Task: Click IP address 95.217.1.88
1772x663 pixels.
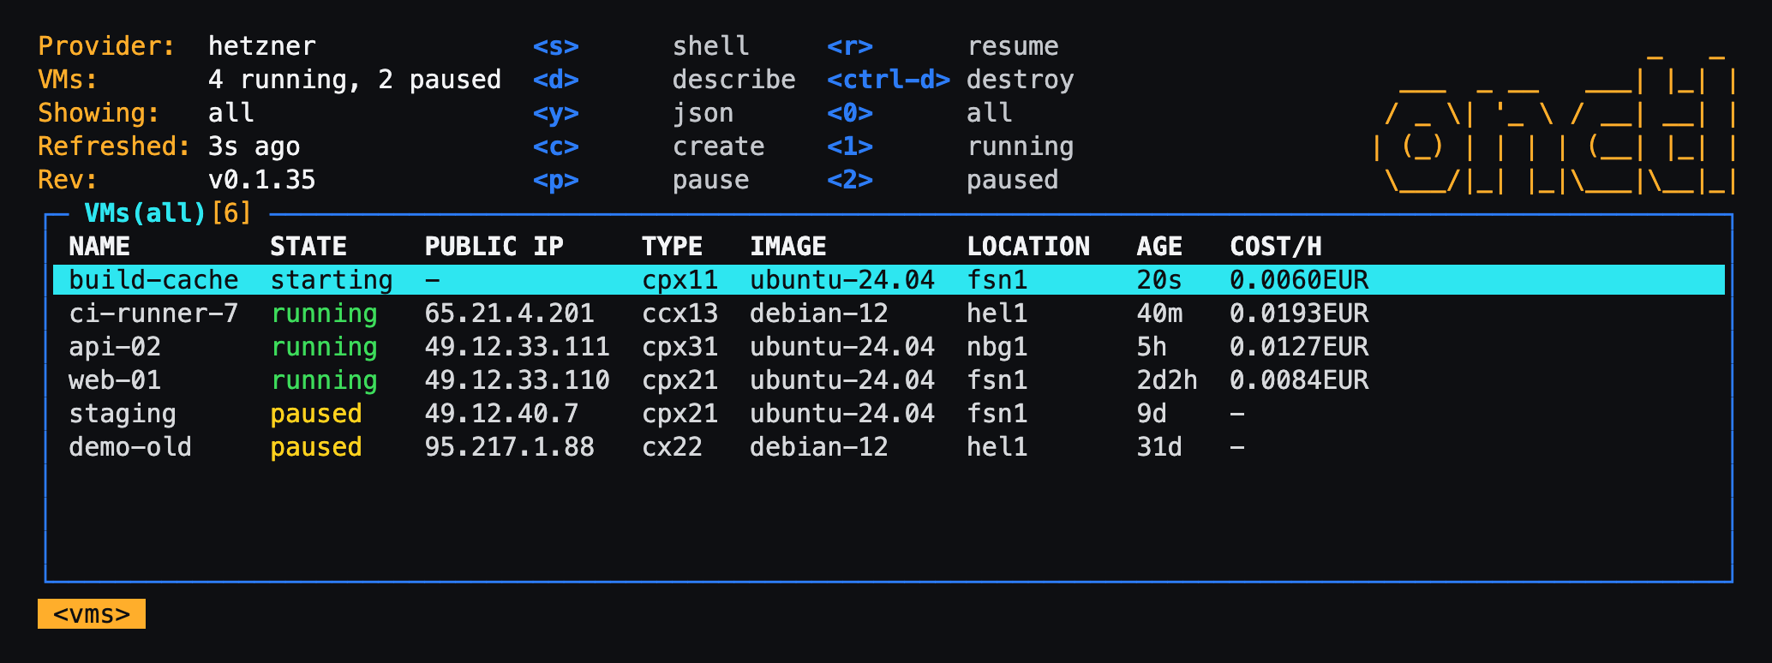Action: pos(510,447)
